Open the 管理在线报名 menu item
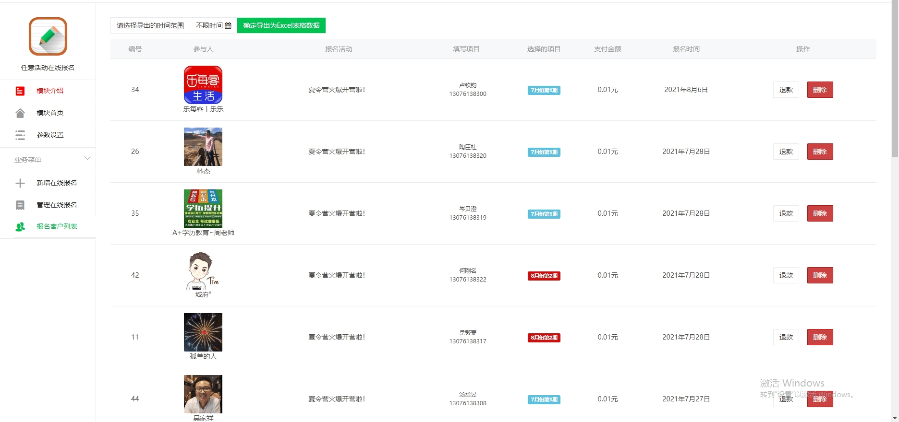 point(57,205)
